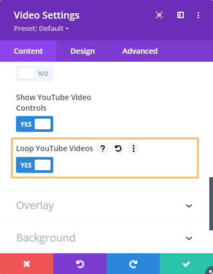Open the Preset: Default dropdown

pos(41,28)
